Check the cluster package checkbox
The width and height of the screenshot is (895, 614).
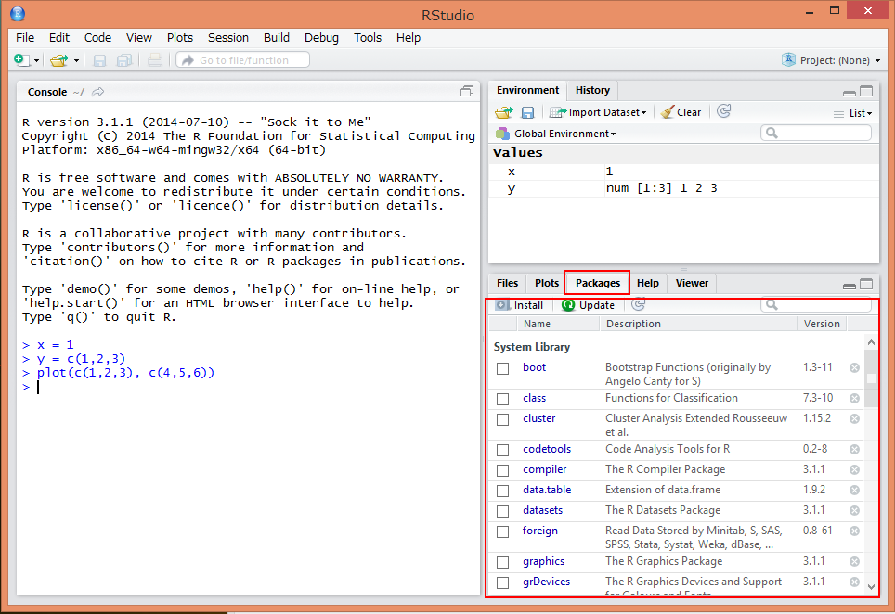pos(503,419)
